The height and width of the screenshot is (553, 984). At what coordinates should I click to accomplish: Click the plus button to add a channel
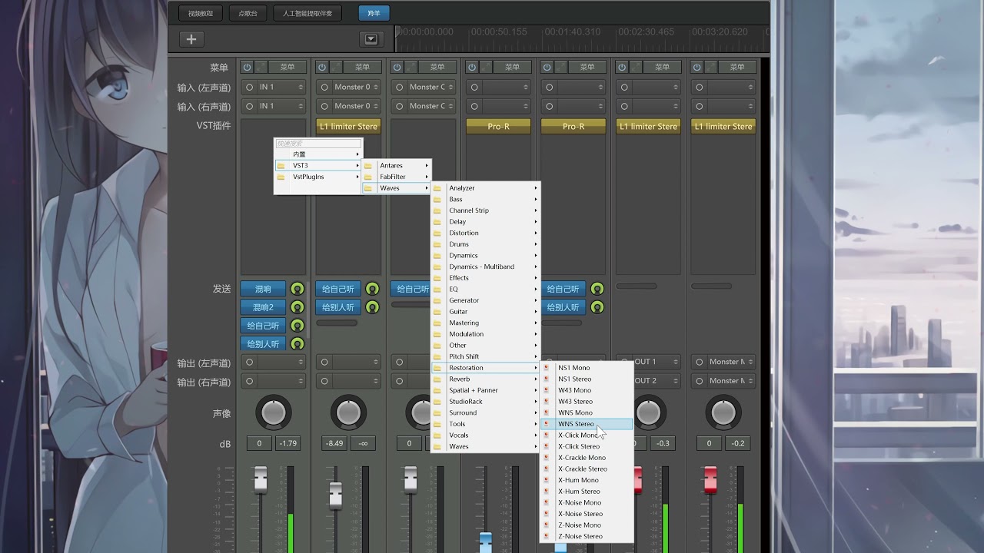[x=191, y=39]
